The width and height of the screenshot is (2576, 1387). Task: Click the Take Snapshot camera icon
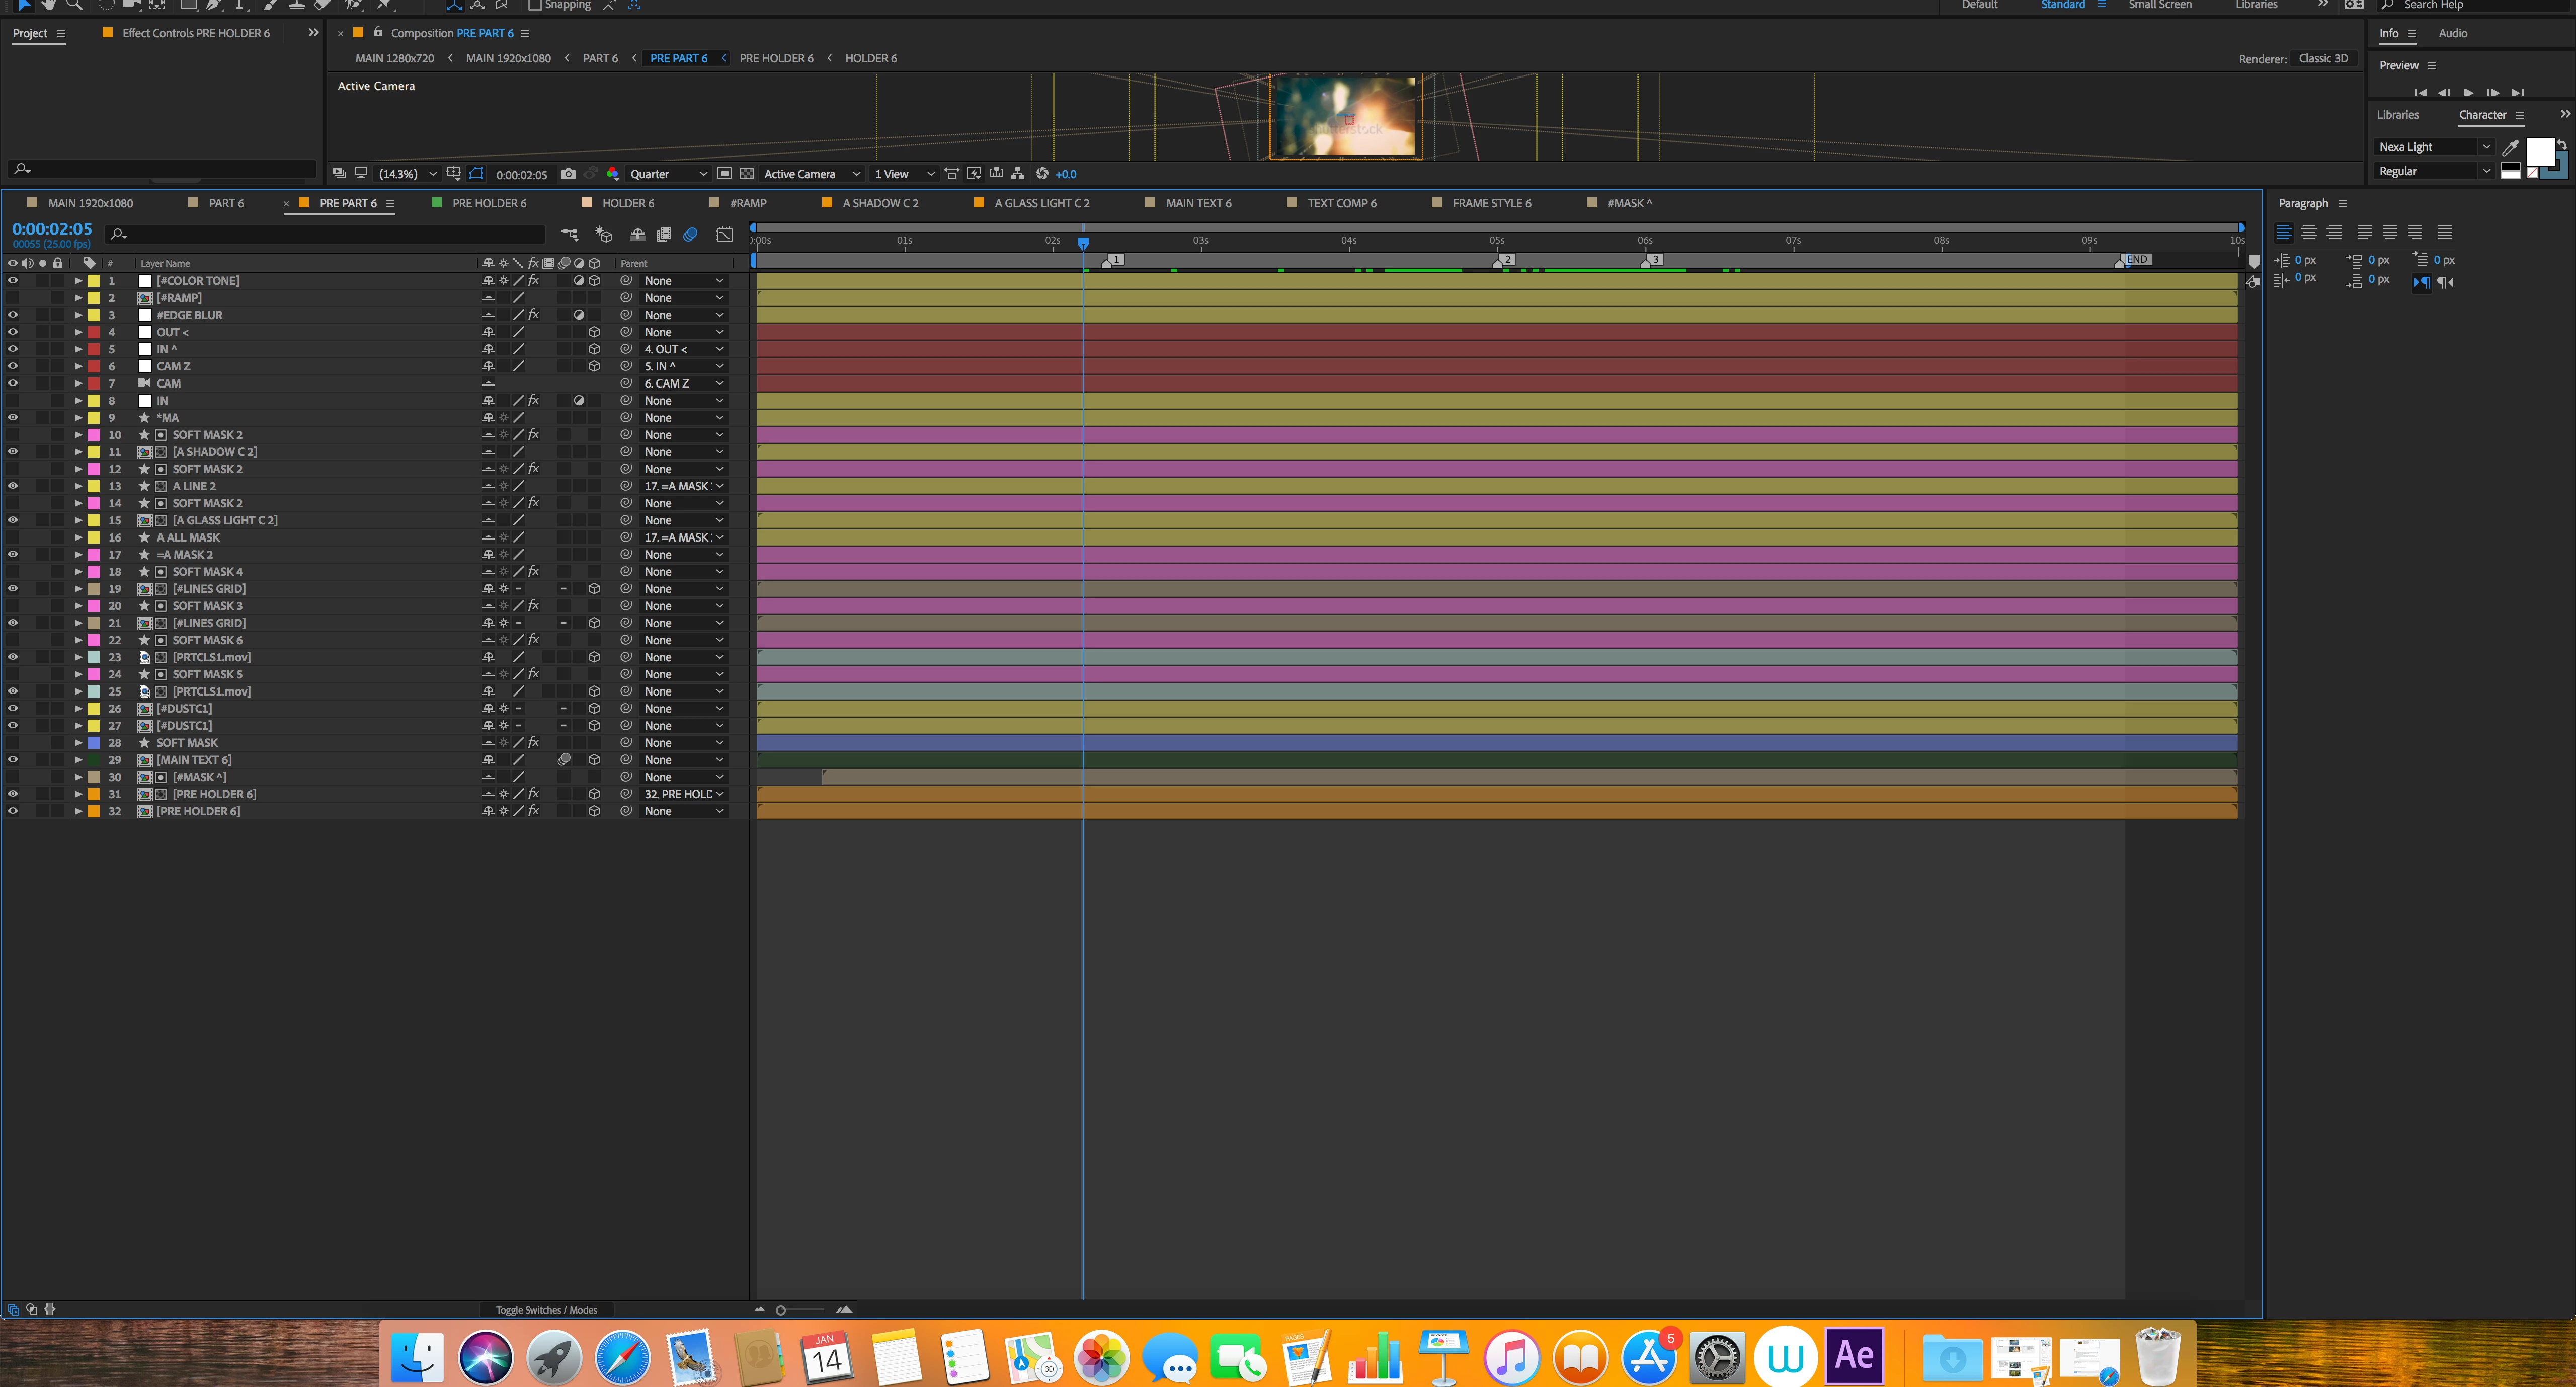point(568,174)
